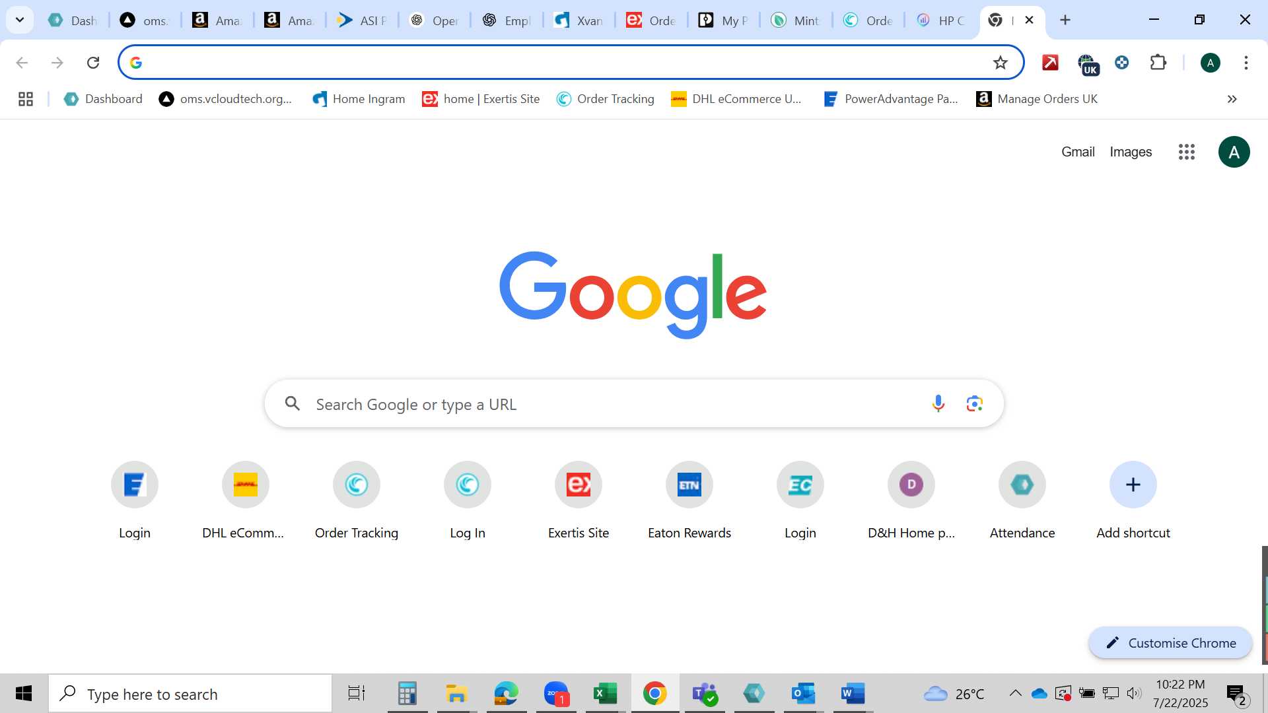Open File Explorer from the taskbar
Screen dimensions: 1268x713
click(456, 694)
